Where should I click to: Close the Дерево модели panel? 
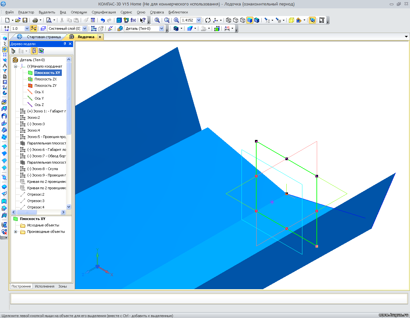coord(70,44)
